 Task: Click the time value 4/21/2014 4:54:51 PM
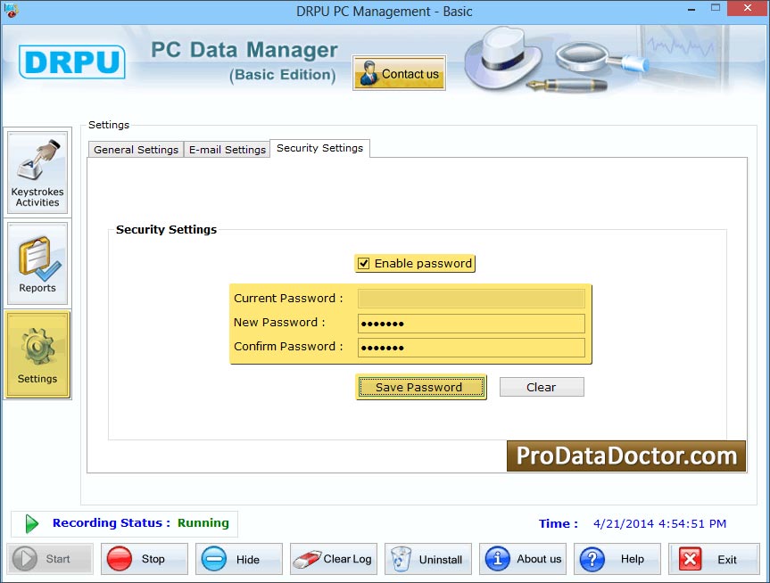click(659, 523)
